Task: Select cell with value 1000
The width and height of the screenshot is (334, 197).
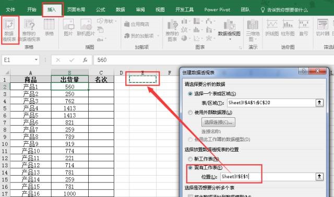Action: point(69,193)
